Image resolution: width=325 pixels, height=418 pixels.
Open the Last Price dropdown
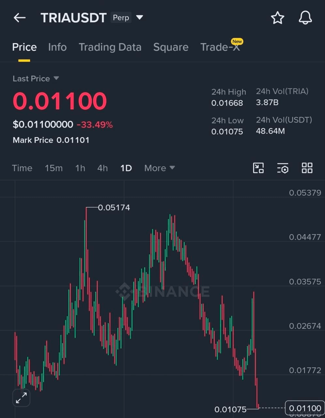(36, 79)
